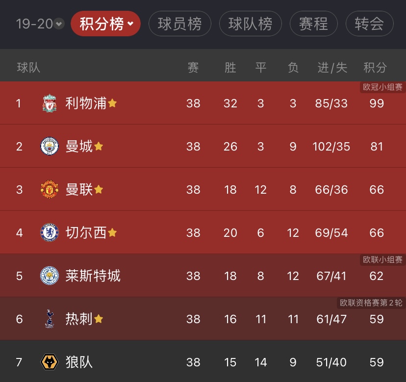This screenshot has width=406, height=382.
Task: Click the star beside 利物浦
Action: [x=112, y=103]
